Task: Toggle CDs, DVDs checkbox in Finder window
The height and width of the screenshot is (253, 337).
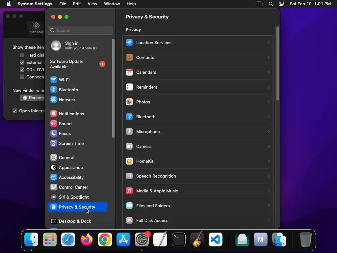Action: tap(22, 70)
